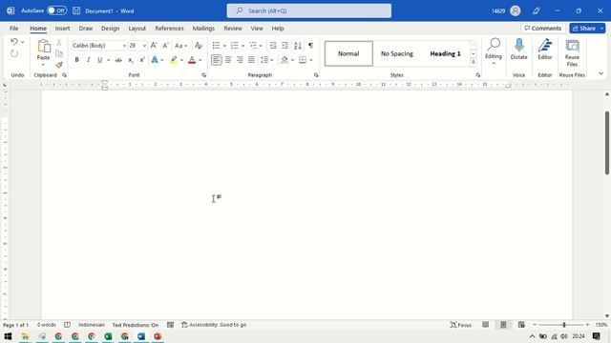
Task: Click Decrease Indent icon
Action: [x=273, y=46]
